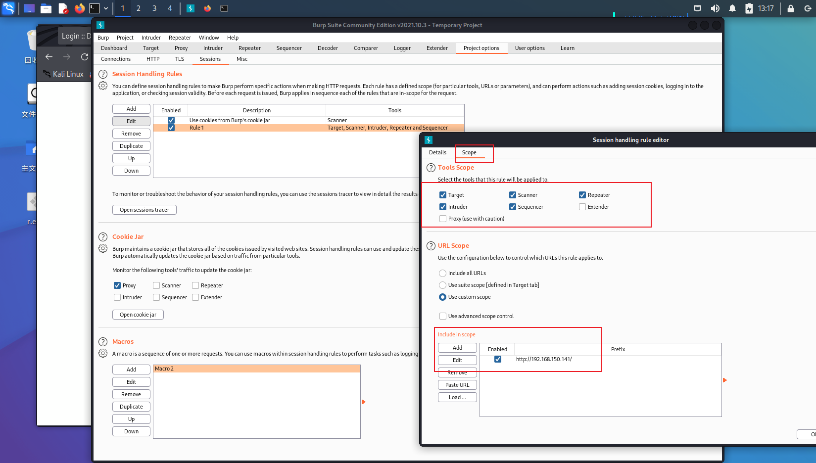
Task: Click the Session Handling Rules help icon
Action: coord(103,74)
